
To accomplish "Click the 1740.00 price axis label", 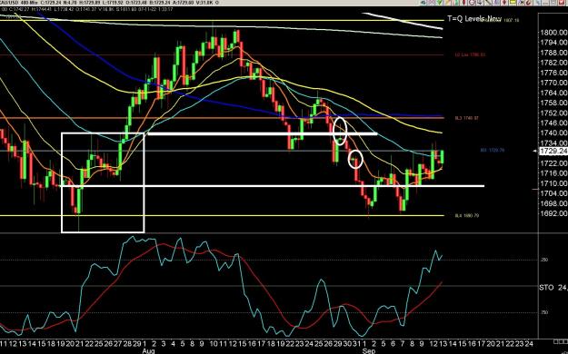I will click(553, 133).
